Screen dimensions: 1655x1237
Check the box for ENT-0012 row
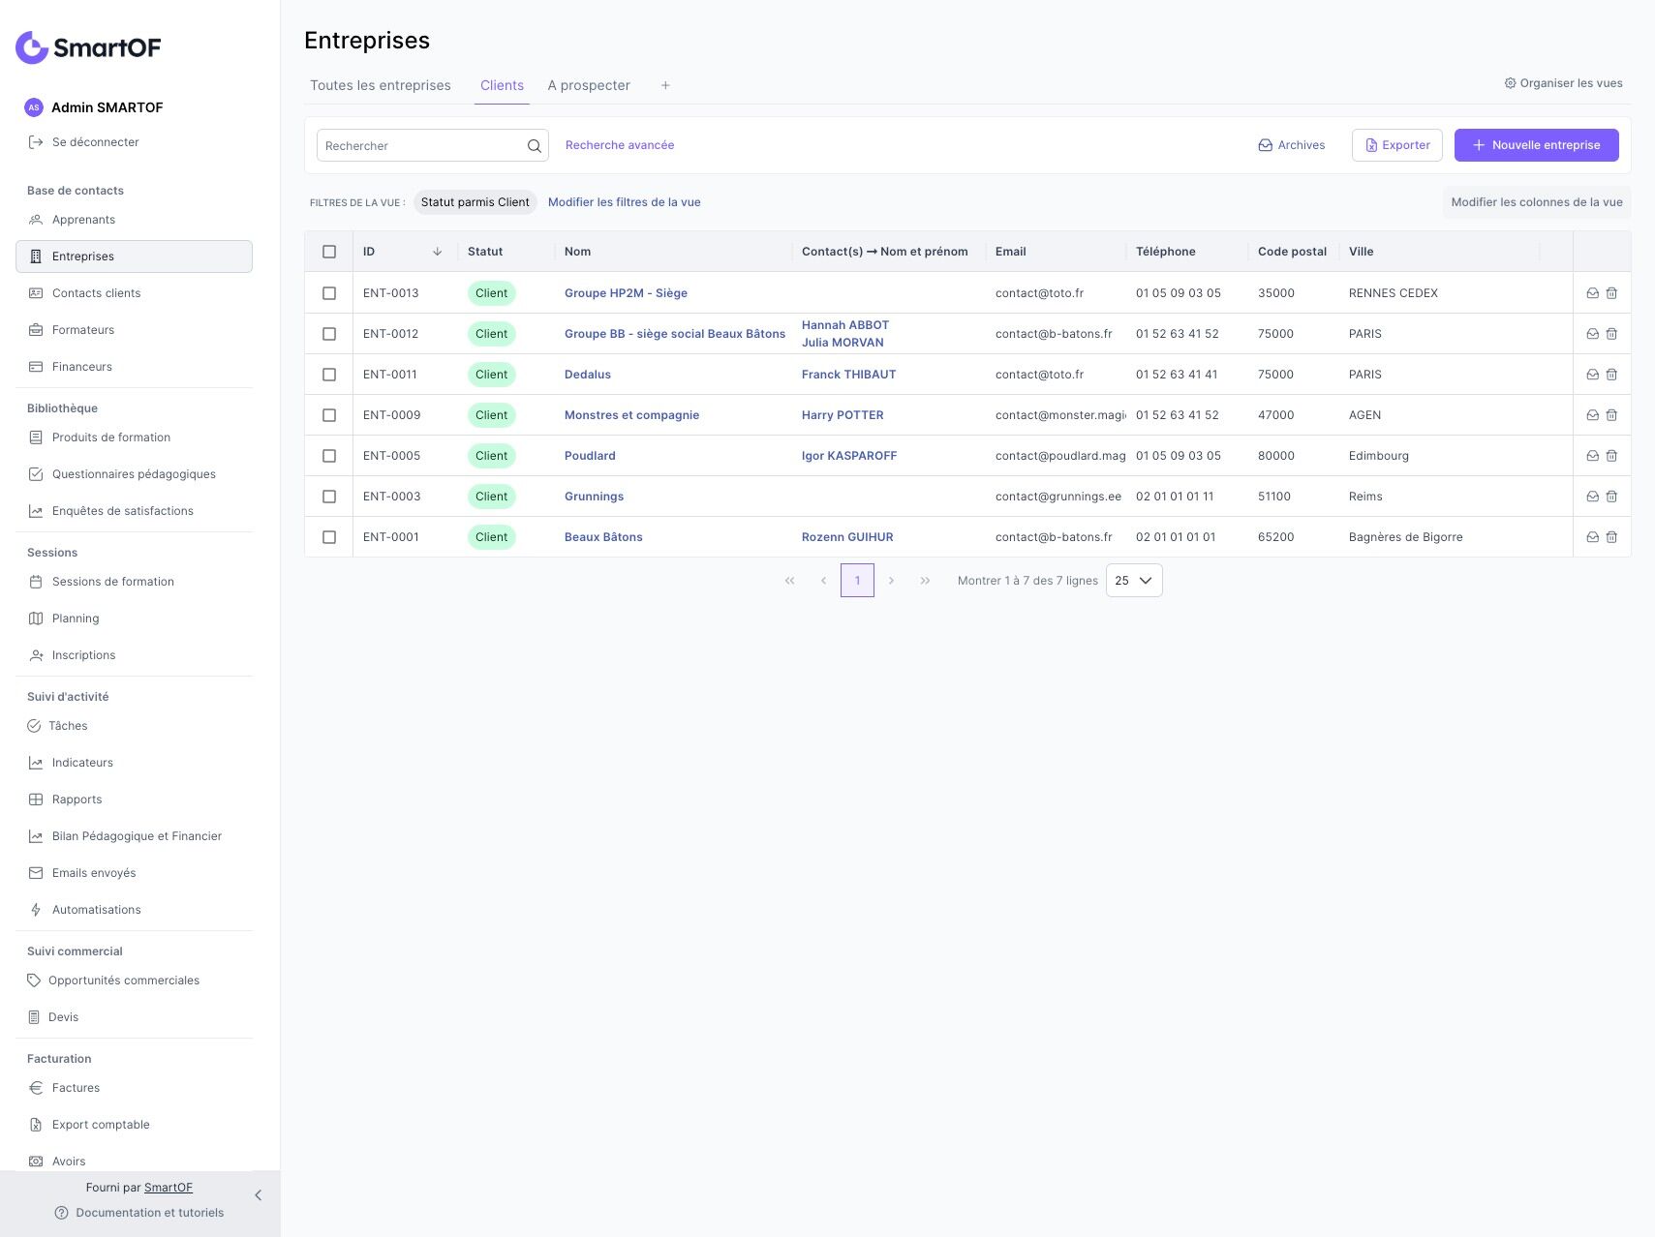pos(329,334)
